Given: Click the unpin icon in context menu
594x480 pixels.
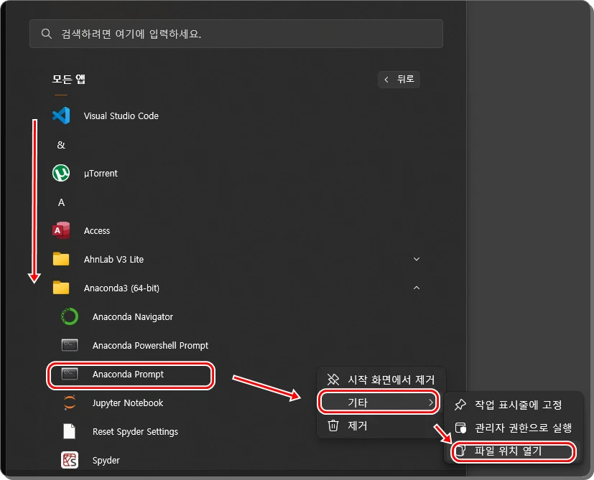Looking at the screenshot, I should pyautogui.click(x=333, y=380).
